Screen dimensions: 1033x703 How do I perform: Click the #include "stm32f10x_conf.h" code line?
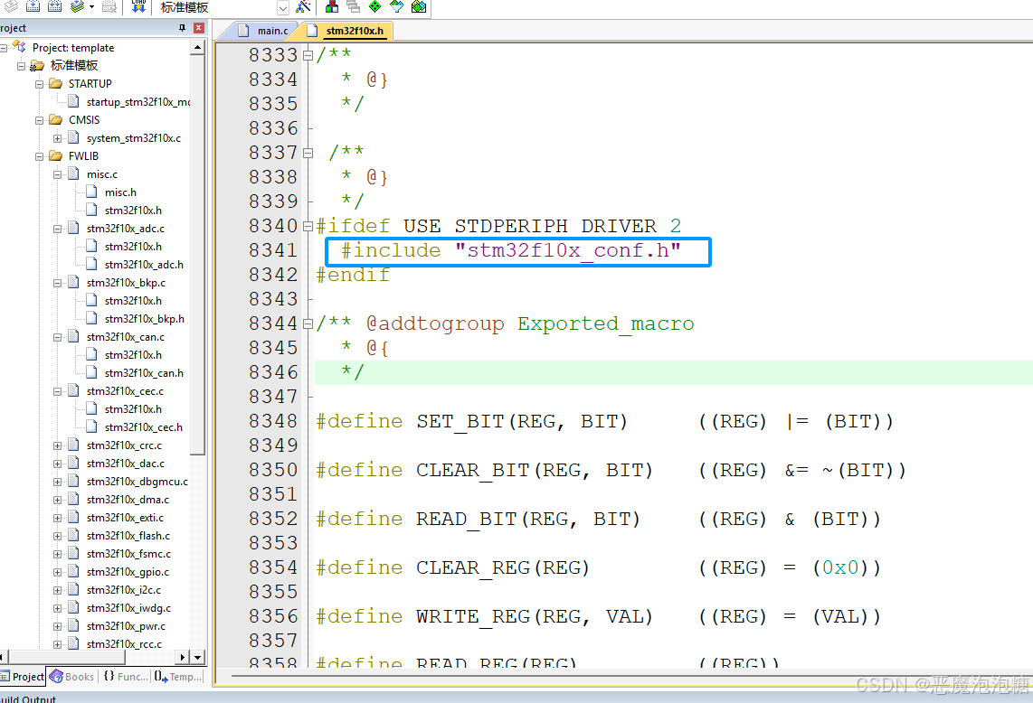click(511, 251)
